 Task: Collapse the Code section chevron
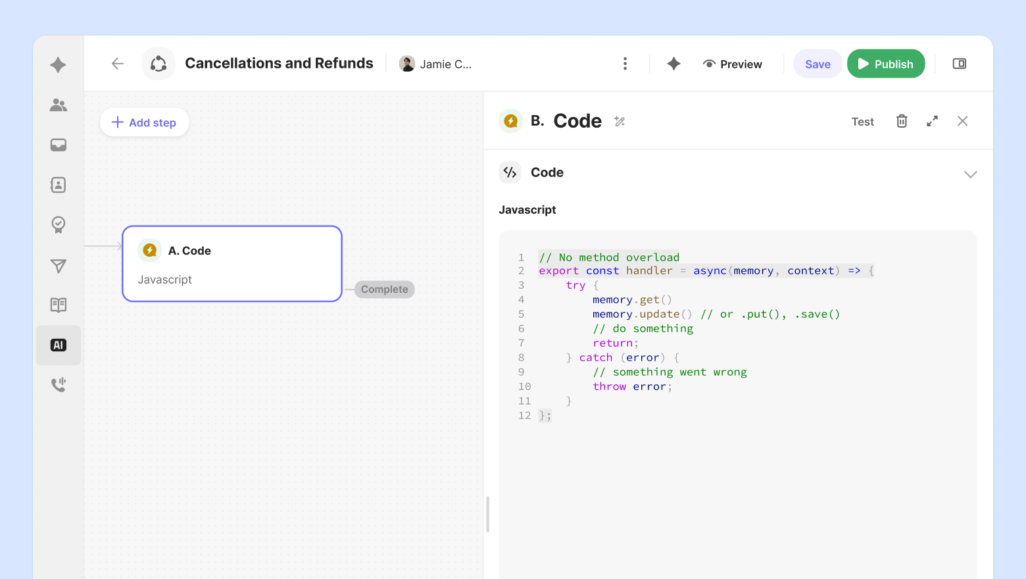[x=970, y=174]
